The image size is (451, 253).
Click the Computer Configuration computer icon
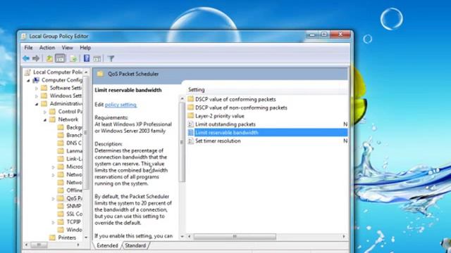[x=36, y=80]
